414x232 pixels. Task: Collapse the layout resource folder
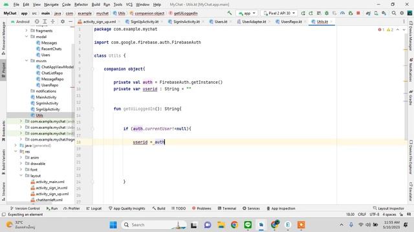(x=21, y=176)
